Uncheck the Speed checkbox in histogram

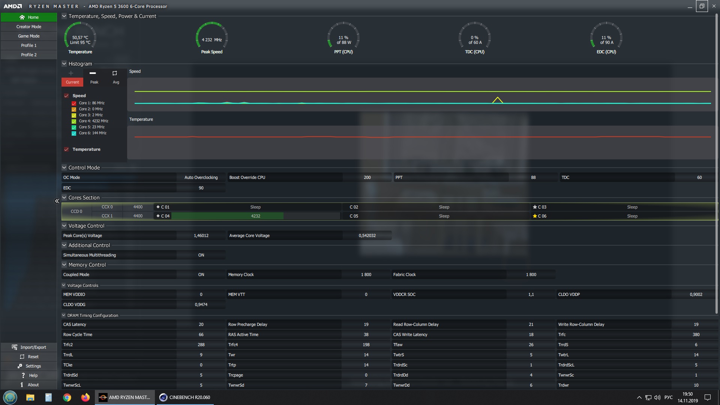point(66,96)
